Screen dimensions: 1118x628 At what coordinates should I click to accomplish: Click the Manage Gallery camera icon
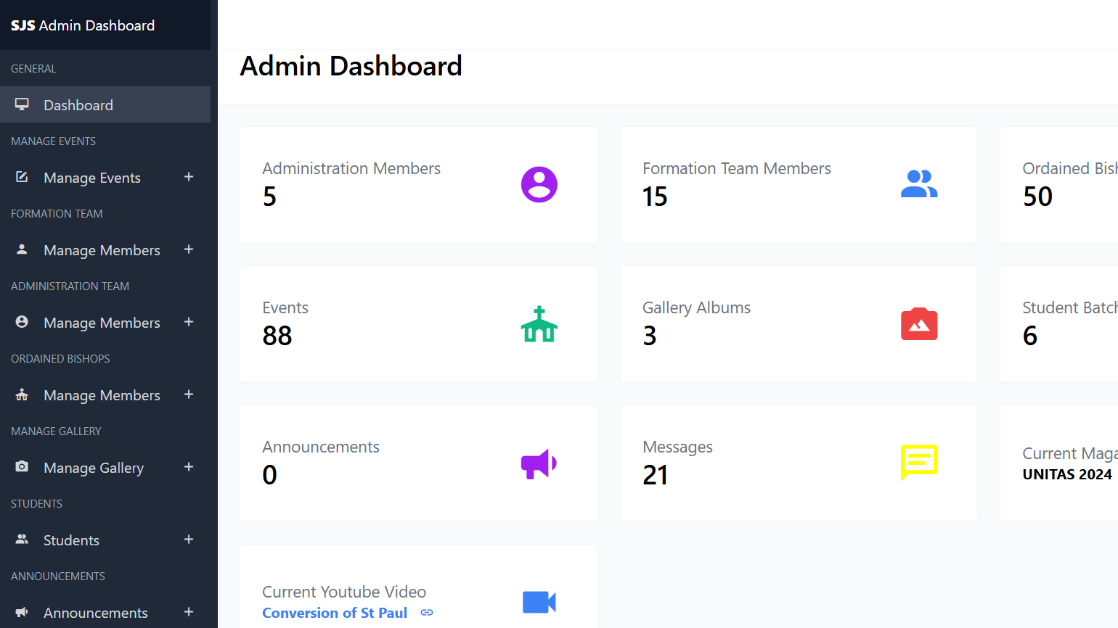point(22,467)
